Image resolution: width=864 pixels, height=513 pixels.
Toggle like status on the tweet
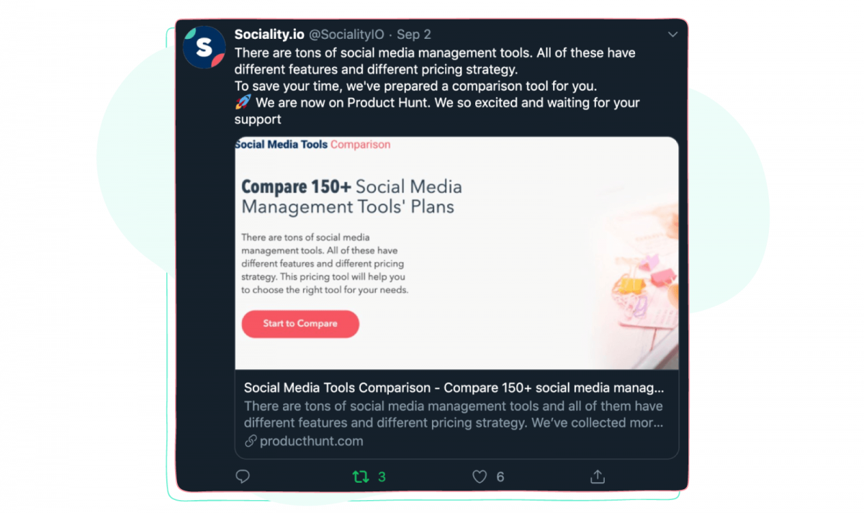click(479, 476)
